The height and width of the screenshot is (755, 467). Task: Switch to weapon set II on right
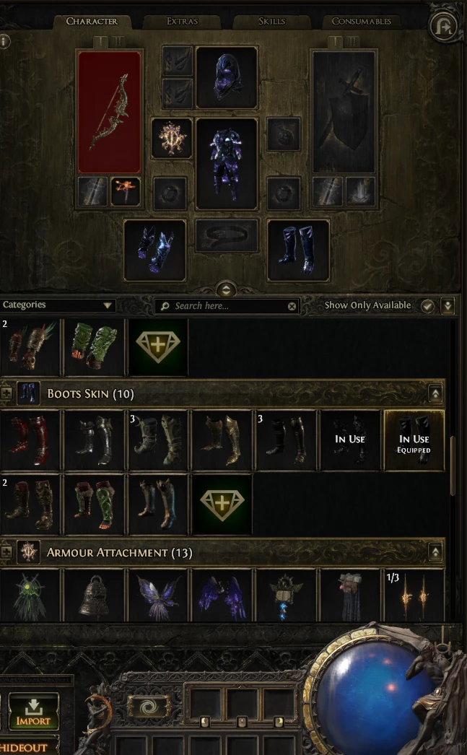pyautogui.click(x=352, y=42)
